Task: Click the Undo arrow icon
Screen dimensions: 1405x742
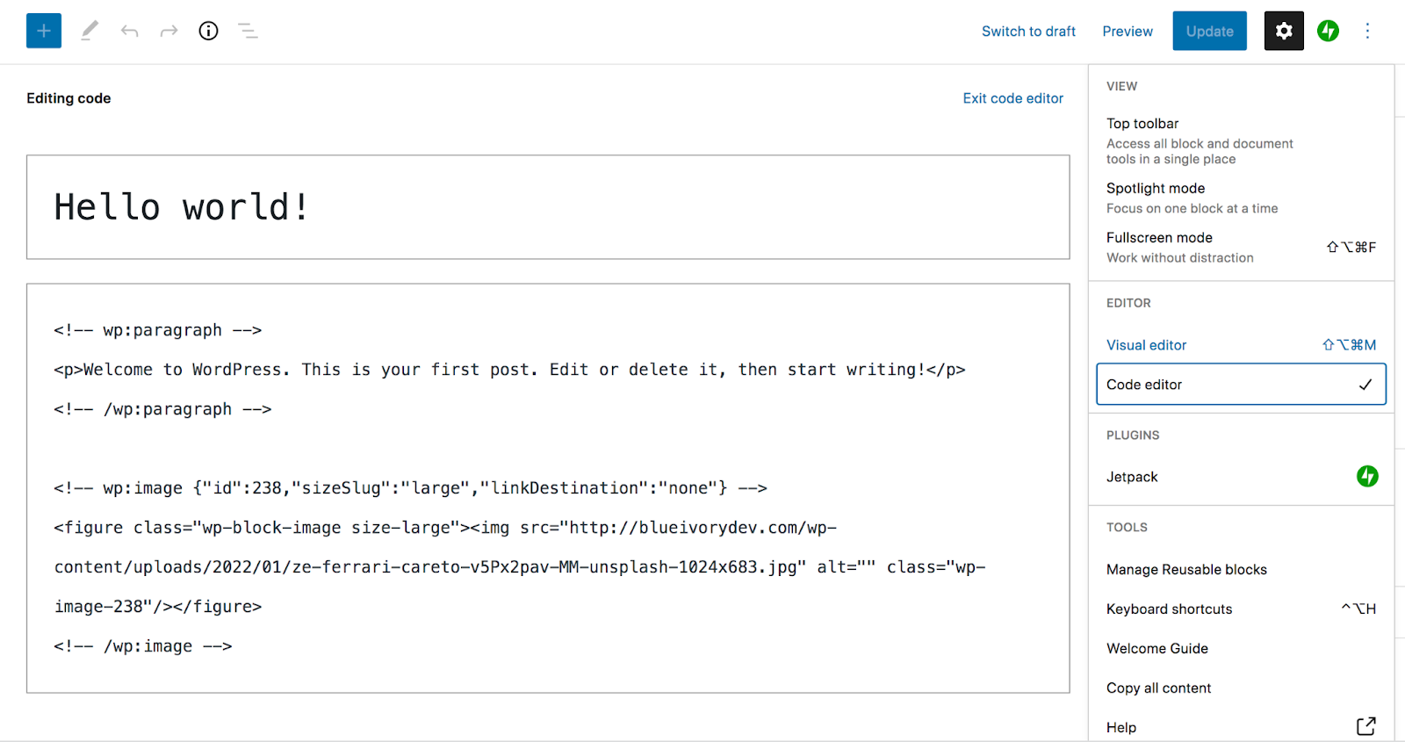Action: coord(130,31)
